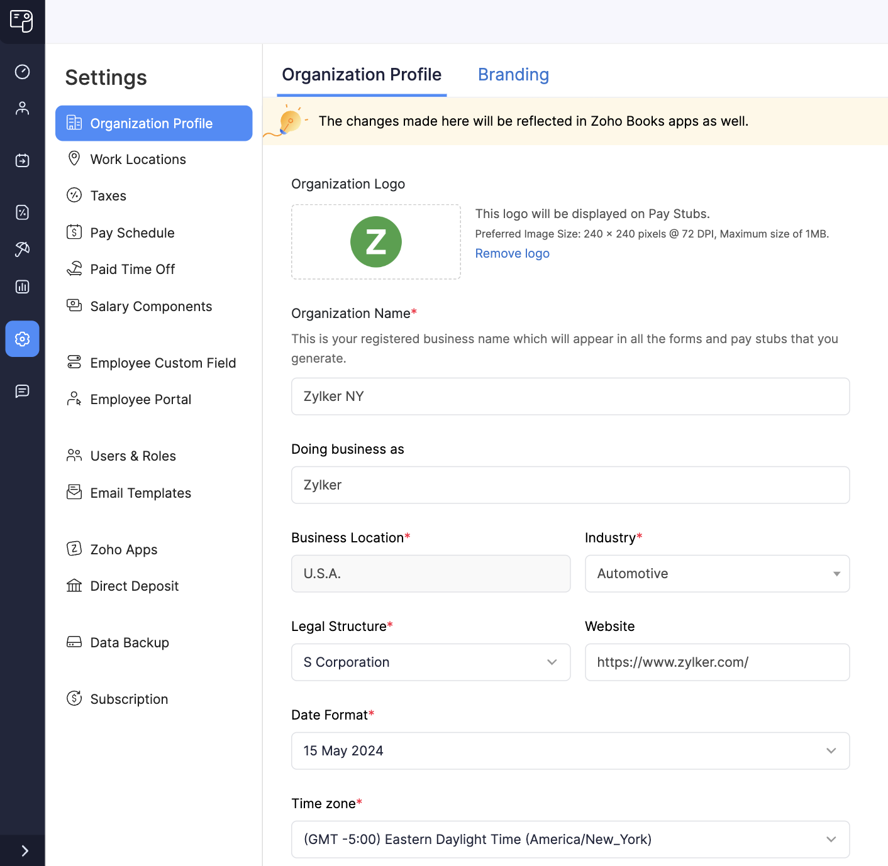Click the Zoho Payroll app logo
The width and height of the screenshot is (888, 866).
[x=22, y=21]
